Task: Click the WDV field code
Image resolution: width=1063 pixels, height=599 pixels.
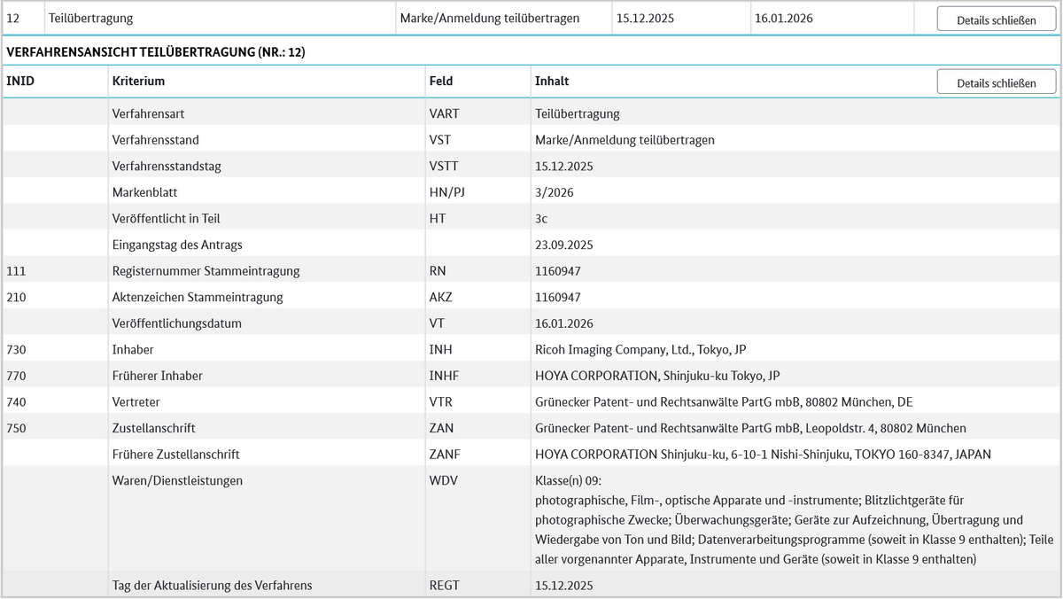Action: 443,480
